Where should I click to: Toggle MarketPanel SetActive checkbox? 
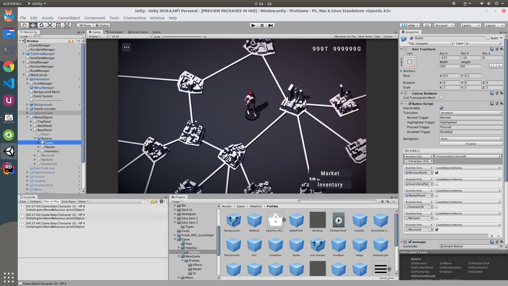[437, 195]
